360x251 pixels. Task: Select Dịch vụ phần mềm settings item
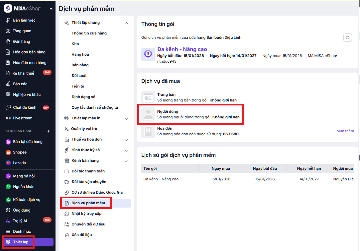coord(96,203)
